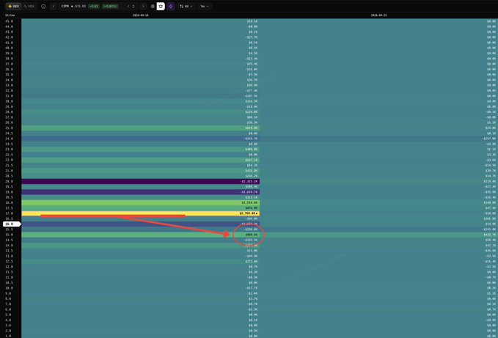Click the up-down stepper beside the slash
498x338 pixels.
pos(133,7)
